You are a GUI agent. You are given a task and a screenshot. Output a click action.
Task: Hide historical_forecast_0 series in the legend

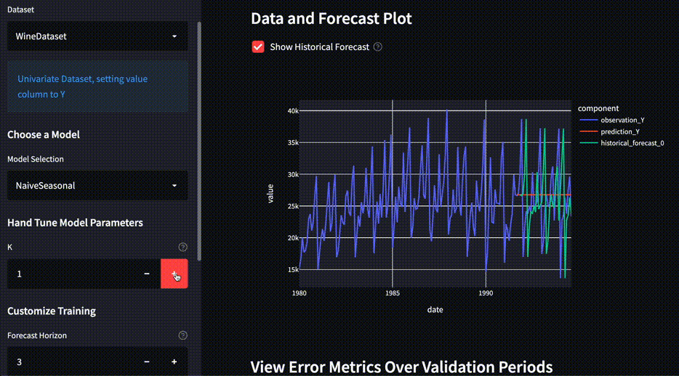pyautogui.click(x=631, y=143)
